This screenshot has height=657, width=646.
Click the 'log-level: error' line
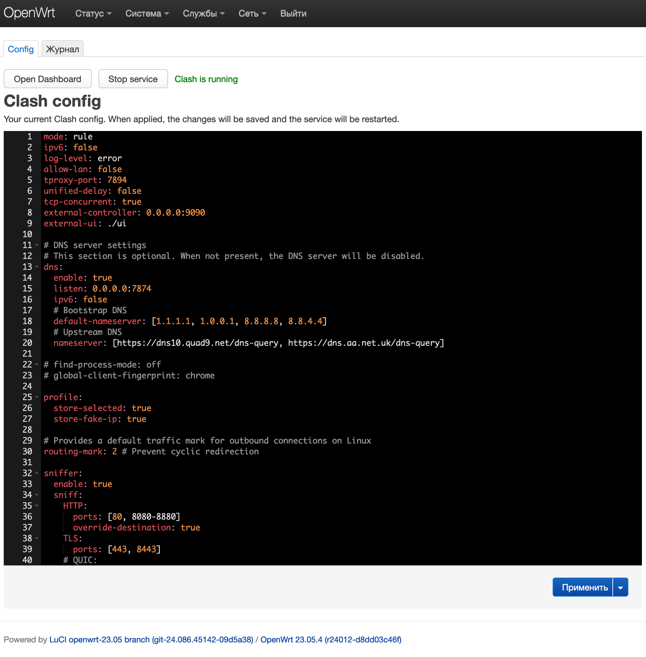coord(83,158)
